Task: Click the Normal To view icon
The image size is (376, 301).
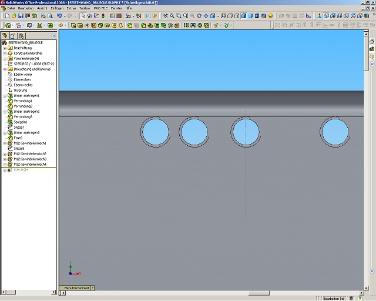Action: pos(319,16)
